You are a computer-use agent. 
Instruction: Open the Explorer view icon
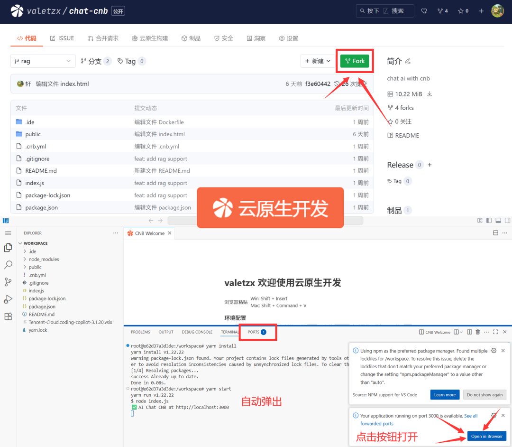click(x=8, y=248)
